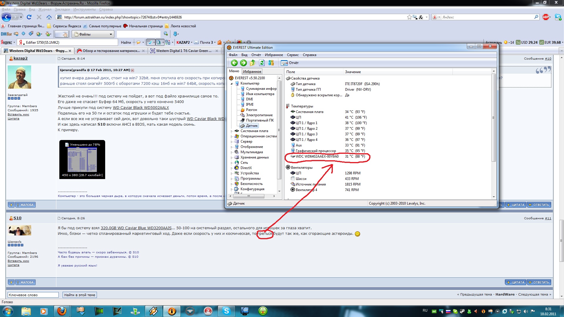Viewport: 564px width, 317px height.
Task: Open Лента новостей bookmark
Action: (180, 26)
